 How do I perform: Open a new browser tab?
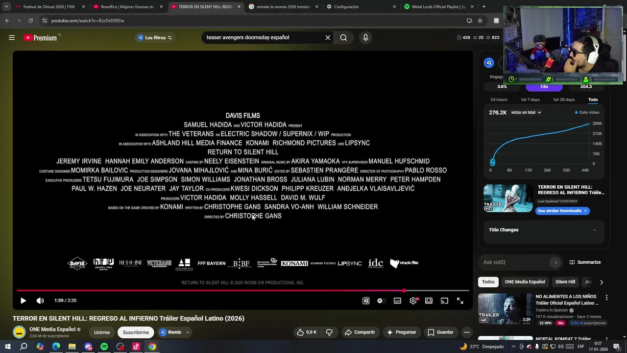484,7
